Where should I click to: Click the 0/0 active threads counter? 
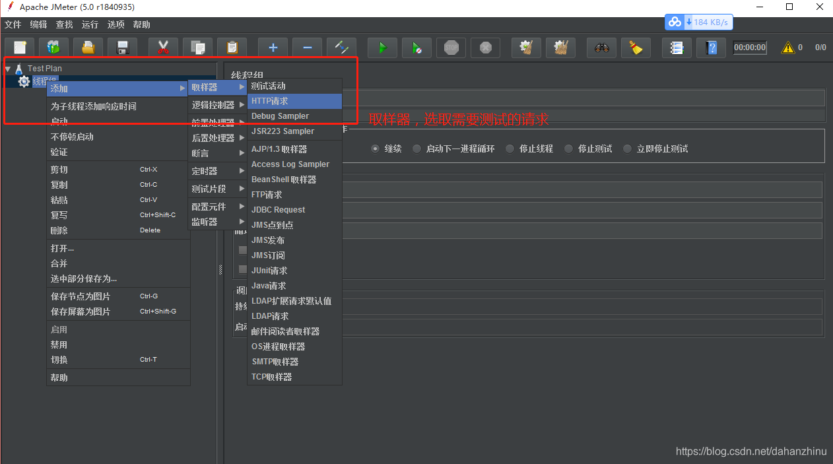point(820,48)
